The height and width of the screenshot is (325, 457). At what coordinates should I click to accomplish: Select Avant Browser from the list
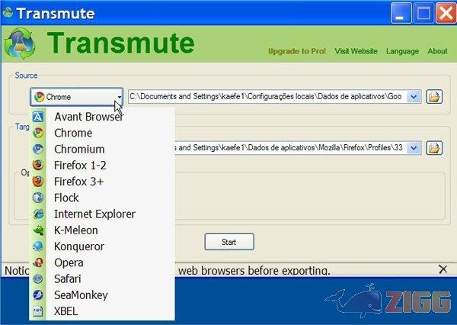(102, 117)
